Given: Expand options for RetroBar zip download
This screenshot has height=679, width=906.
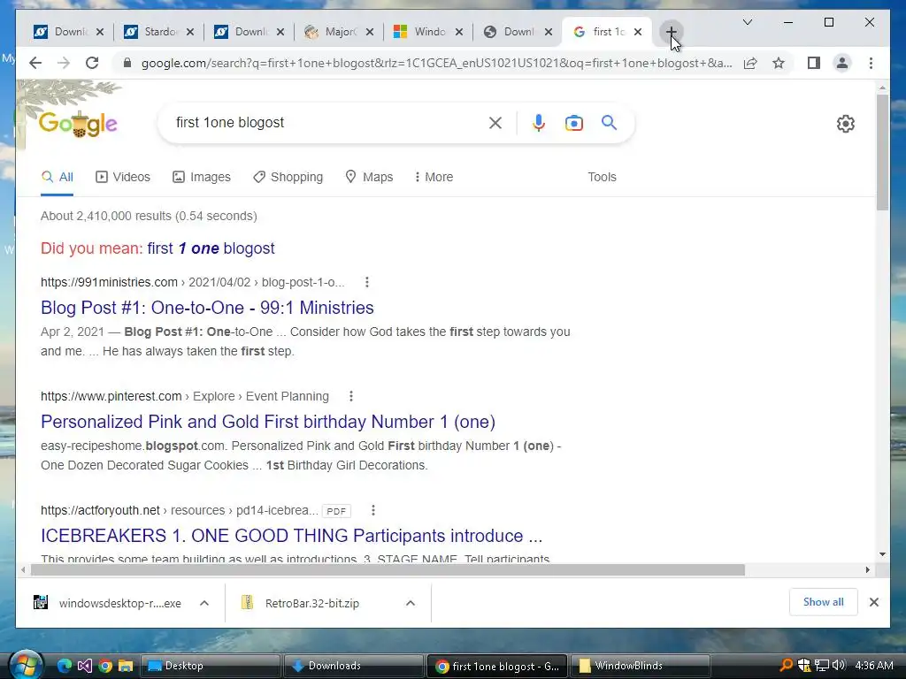Looking at the screenshot, I should pos(411,603).
